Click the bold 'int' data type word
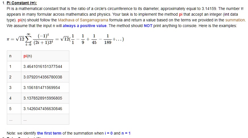 [226, 14]
